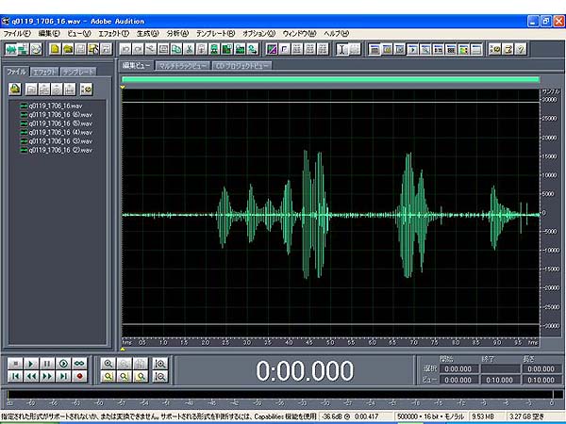Click the Fast Forward transport button
Viewport: 566px width, 424px height.
[47, 376]
